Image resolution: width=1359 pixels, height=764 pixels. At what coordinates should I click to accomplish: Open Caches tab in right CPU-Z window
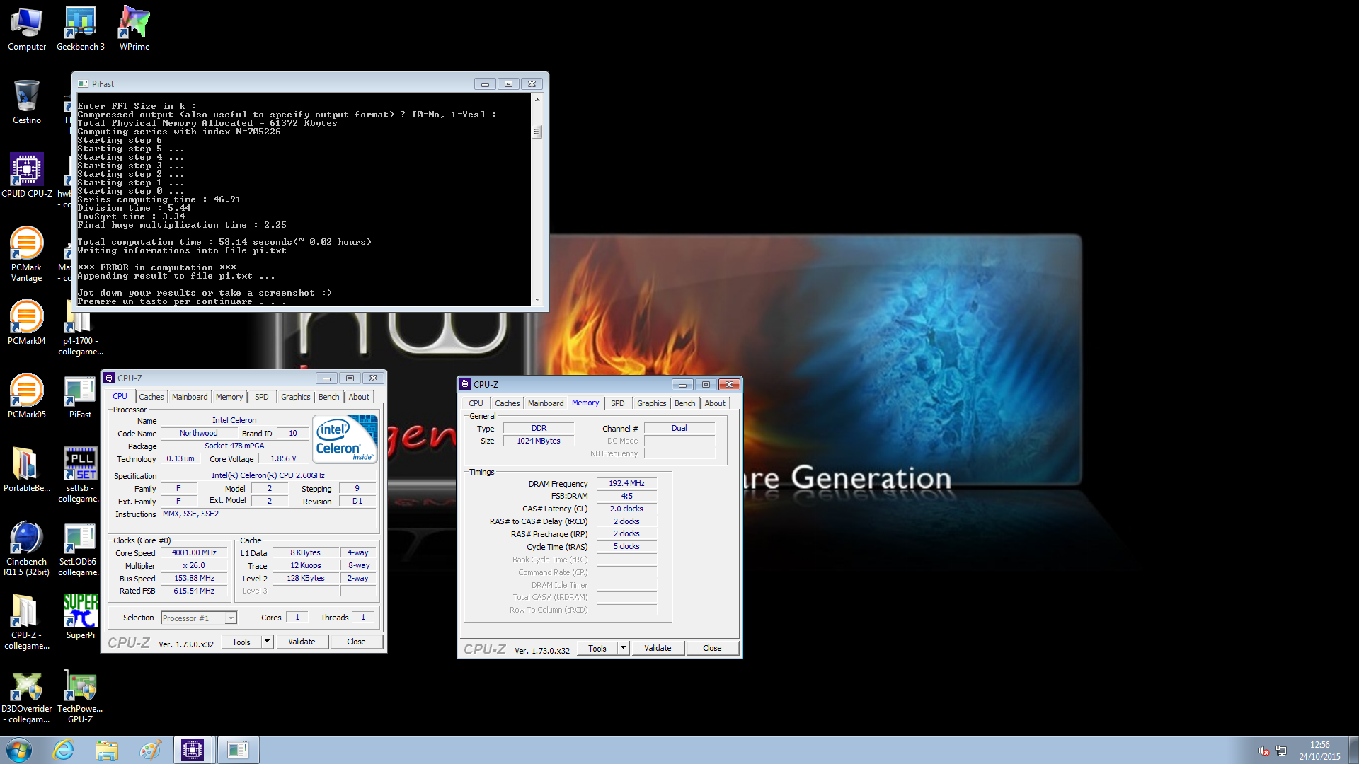(x=507, y=403)
